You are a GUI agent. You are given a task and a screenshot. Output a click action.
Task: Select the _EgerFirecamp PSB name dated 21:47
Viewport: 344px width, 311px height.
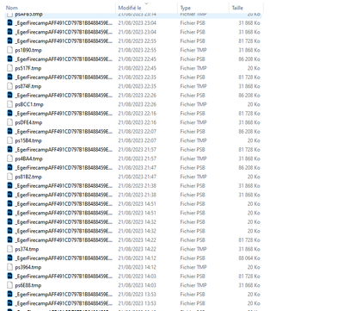click(64, 167)
